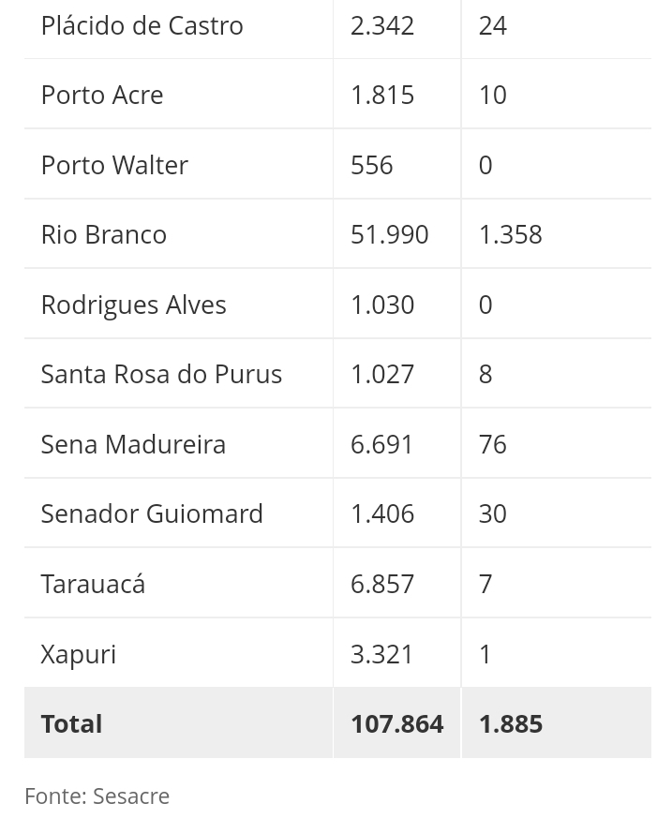672x833 pixels.
Task: Click the 1.885 total deaths figure
Action: point(510,723)
